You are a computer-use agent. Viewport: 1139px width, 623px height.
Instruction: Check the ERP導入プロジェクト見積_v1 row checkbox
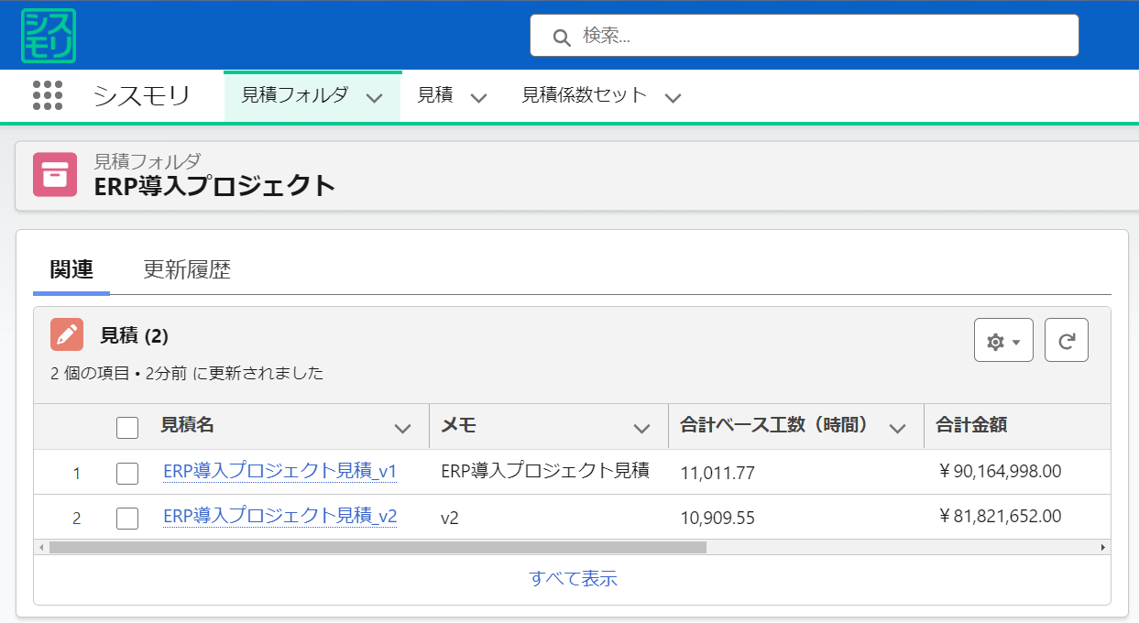click(127, 473)
